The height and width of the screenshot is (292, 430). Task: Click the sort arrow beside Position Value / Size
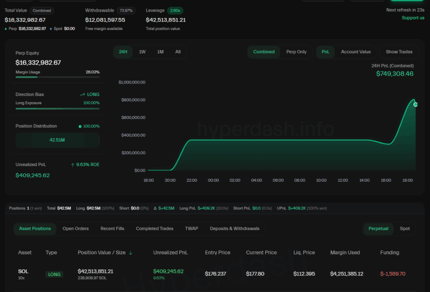point(131,253)
